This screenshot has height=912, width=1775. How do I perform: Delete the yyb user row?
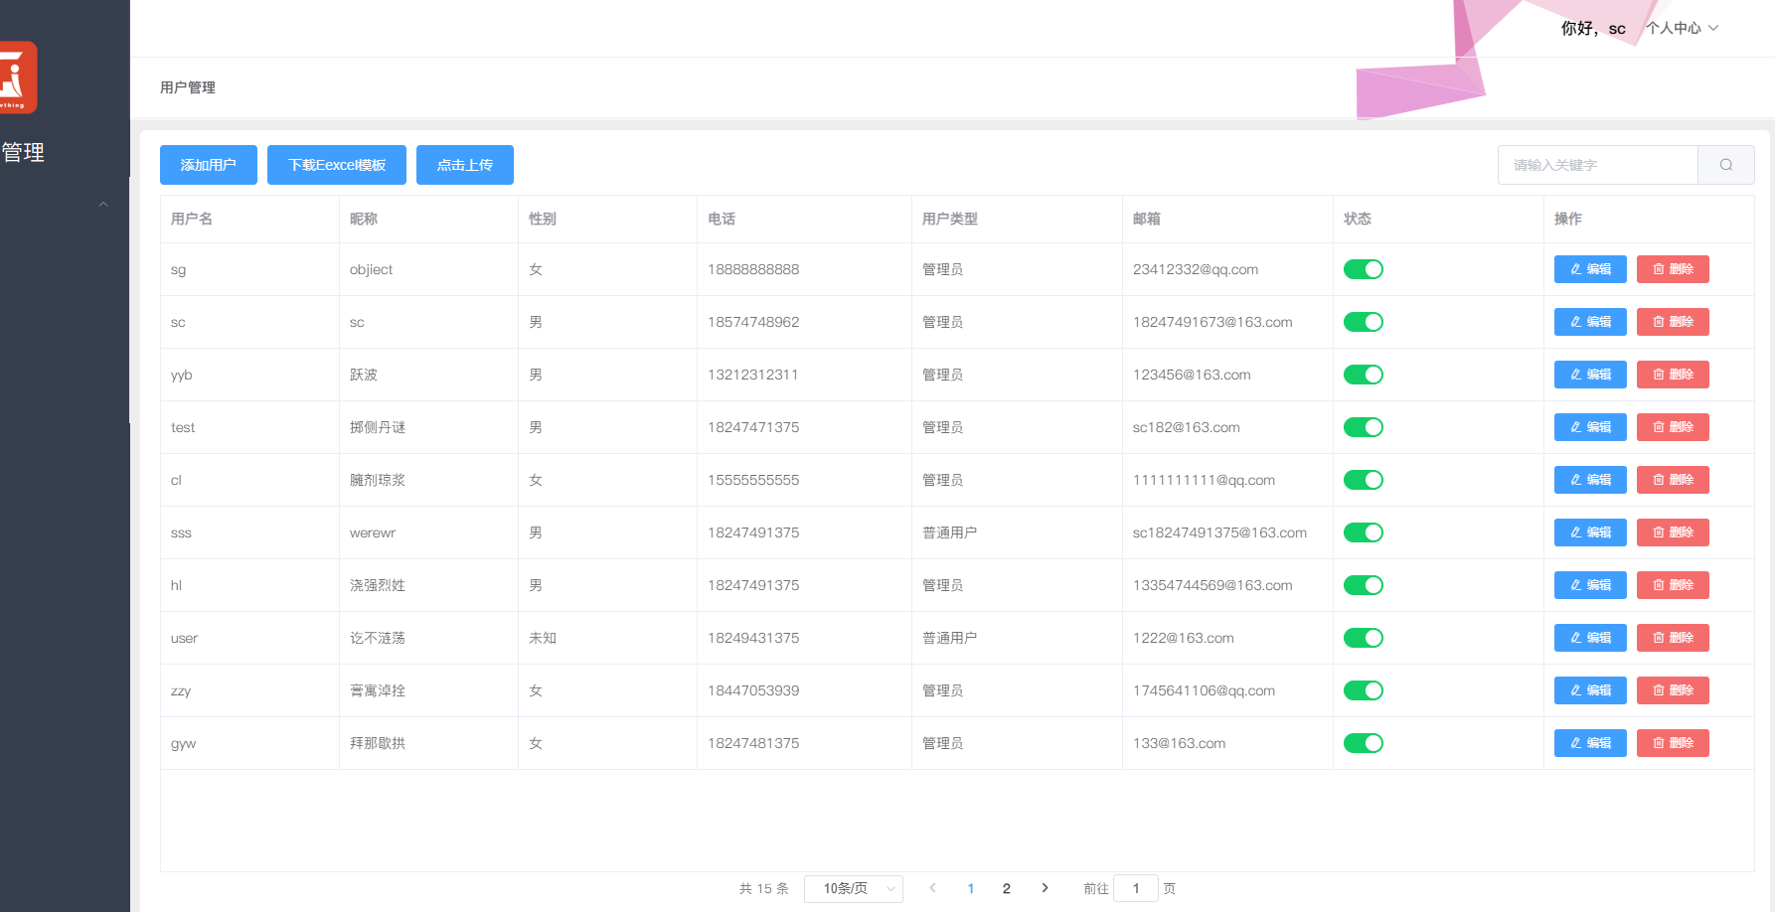pyautogui.click(x=1673, y=375)
